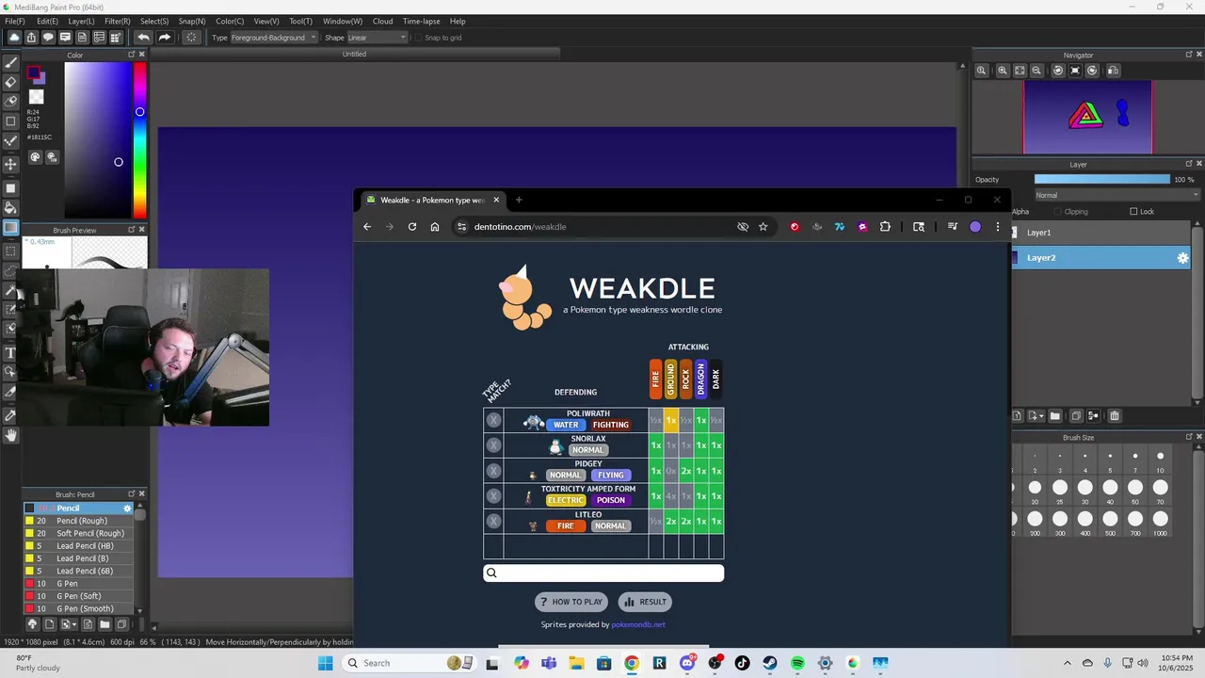Select the Hand pan tool

tap(11, 435)
